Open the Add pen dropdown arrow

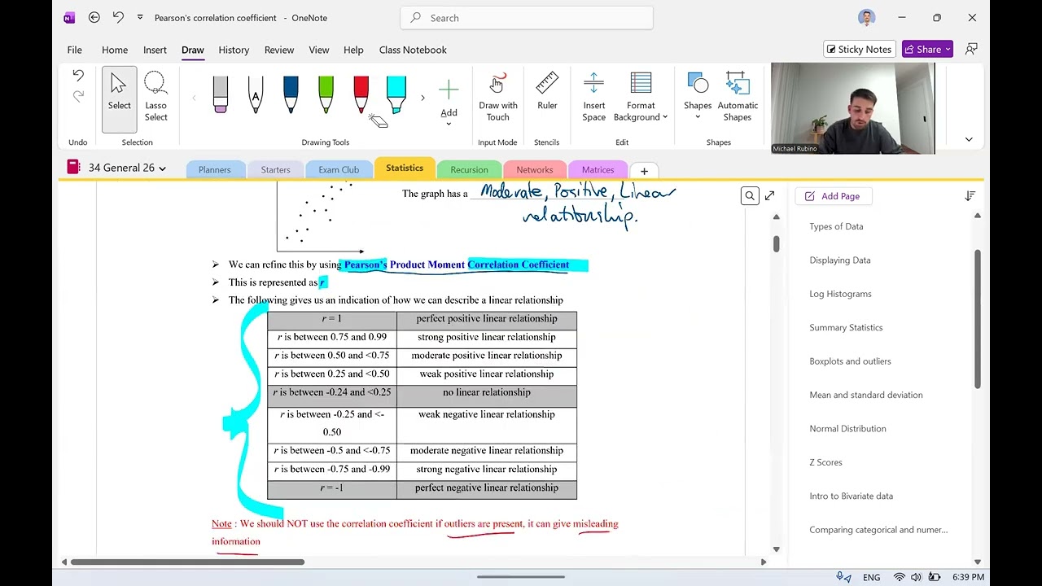tap(449, 125)
